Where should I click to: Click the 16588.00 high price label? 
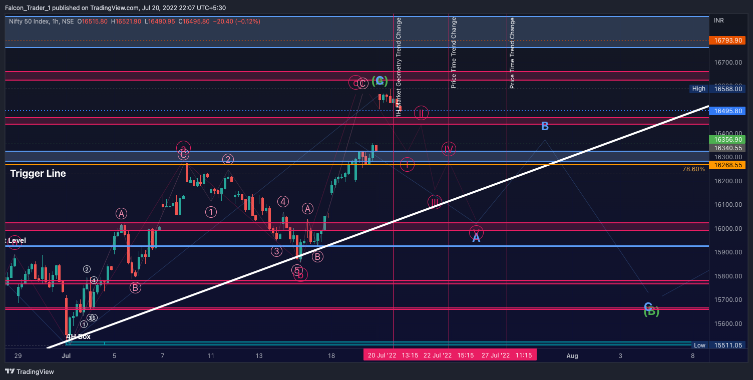(727, 89)
